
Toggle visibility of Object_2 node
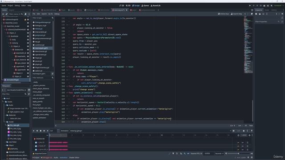tap(28, 33)
